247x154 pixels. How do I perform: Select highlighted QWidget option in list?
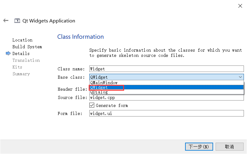(167, 87)
